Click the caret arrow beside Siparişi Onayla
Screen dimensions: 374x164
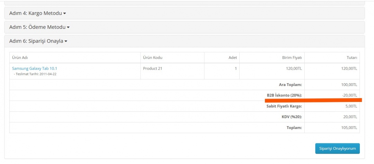(x=66, y=41)
